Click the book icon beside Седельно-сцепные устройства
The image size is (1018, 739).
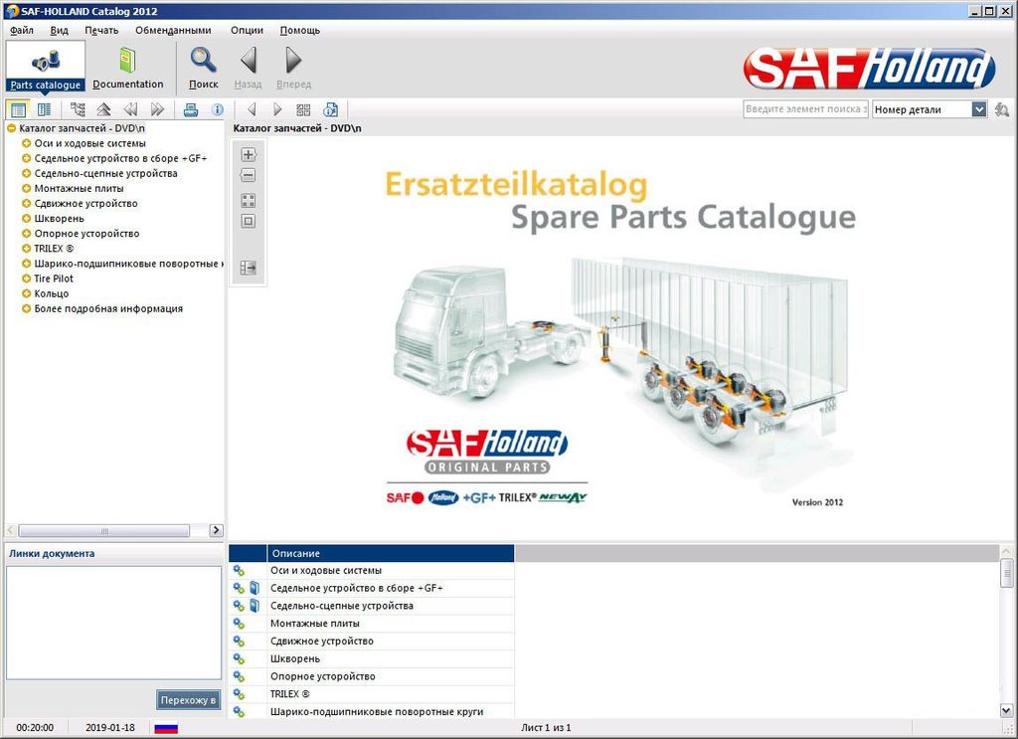(254, 606)
